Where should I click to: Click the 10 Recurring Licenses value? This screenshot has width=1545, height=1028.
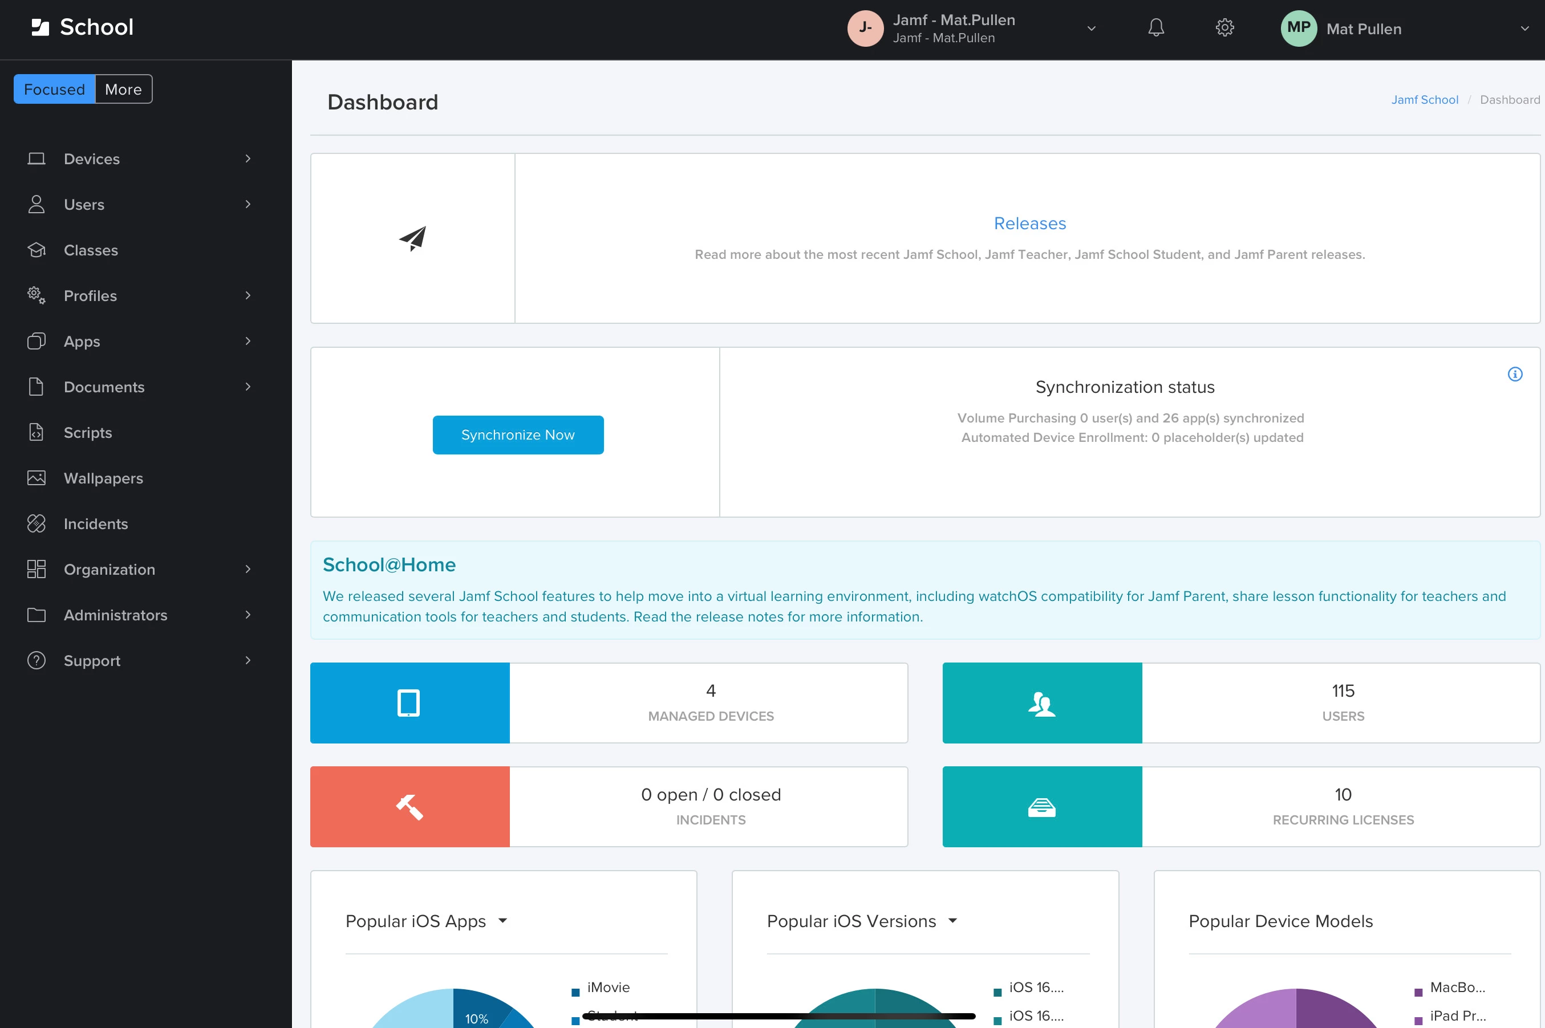coord(1343,795)
